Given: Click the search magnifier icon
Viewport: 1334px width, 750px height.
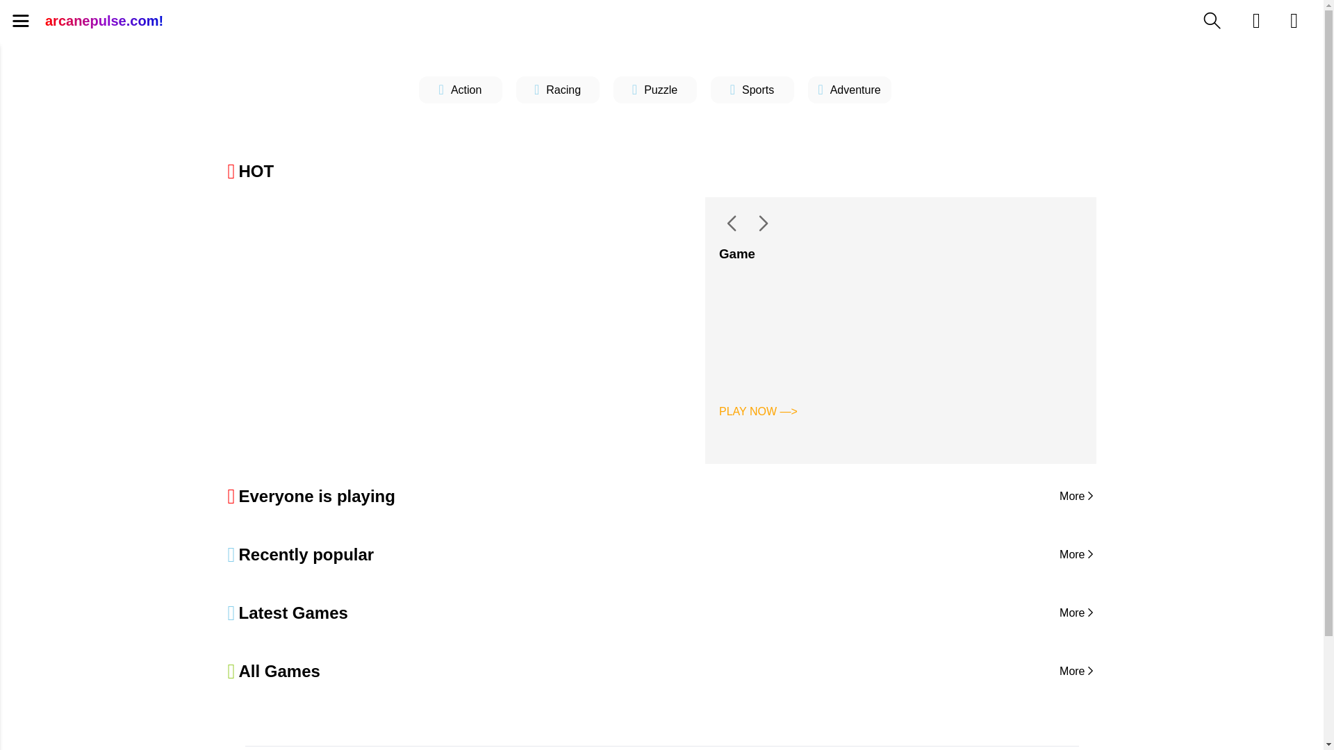Looking at the screenshot, I should 1212,21.
